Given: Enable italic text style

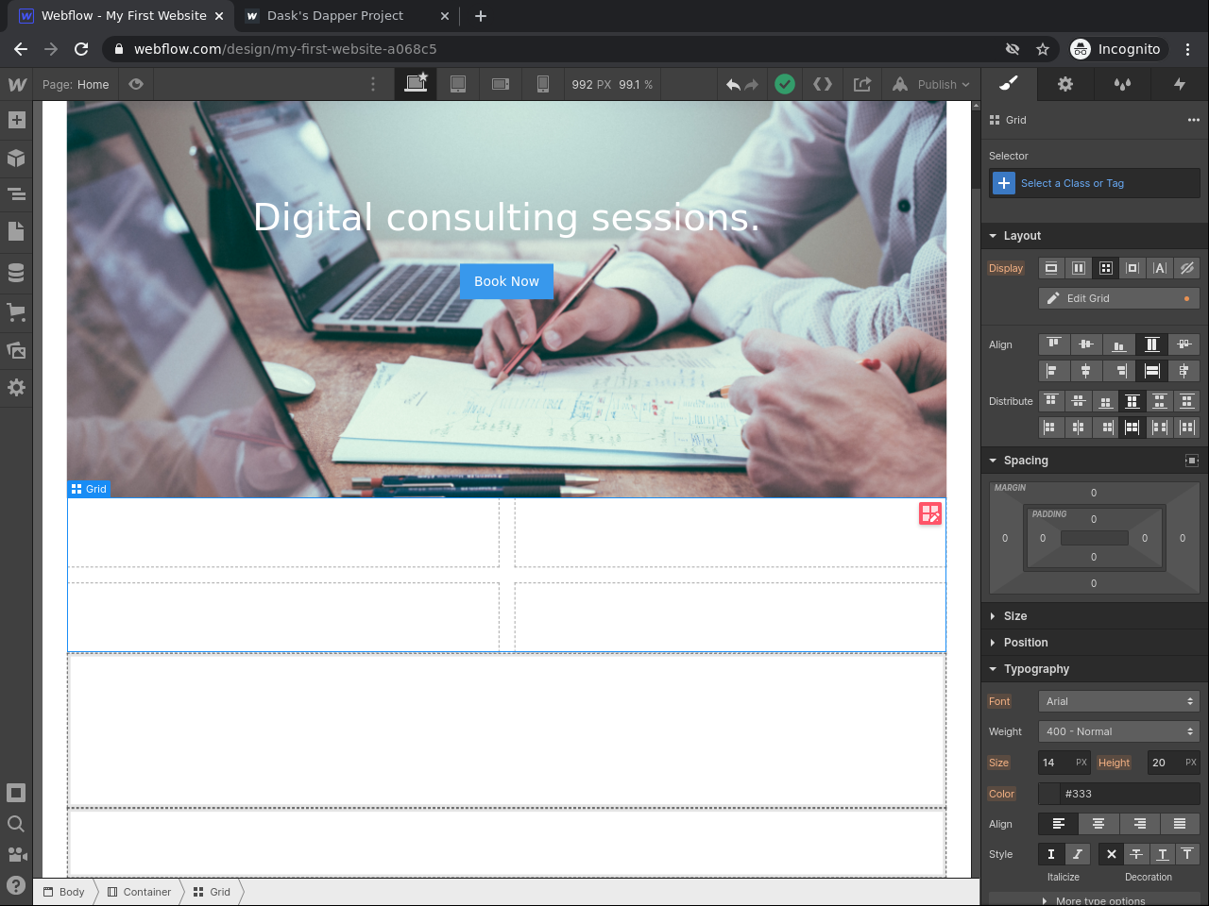Looking at the screenshot, I should (x=1078, y=854).
